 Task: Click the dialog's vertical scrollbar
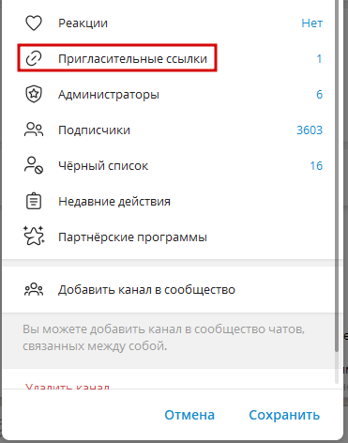click(337, 176)
